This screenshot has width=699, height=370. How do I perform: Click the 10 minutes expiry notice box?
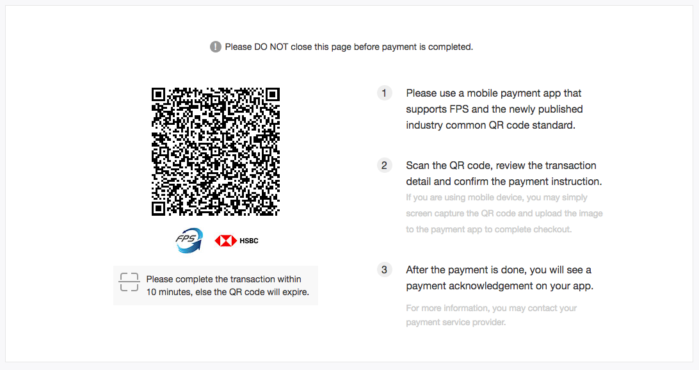pyautogui.click(x=216, y=286)
